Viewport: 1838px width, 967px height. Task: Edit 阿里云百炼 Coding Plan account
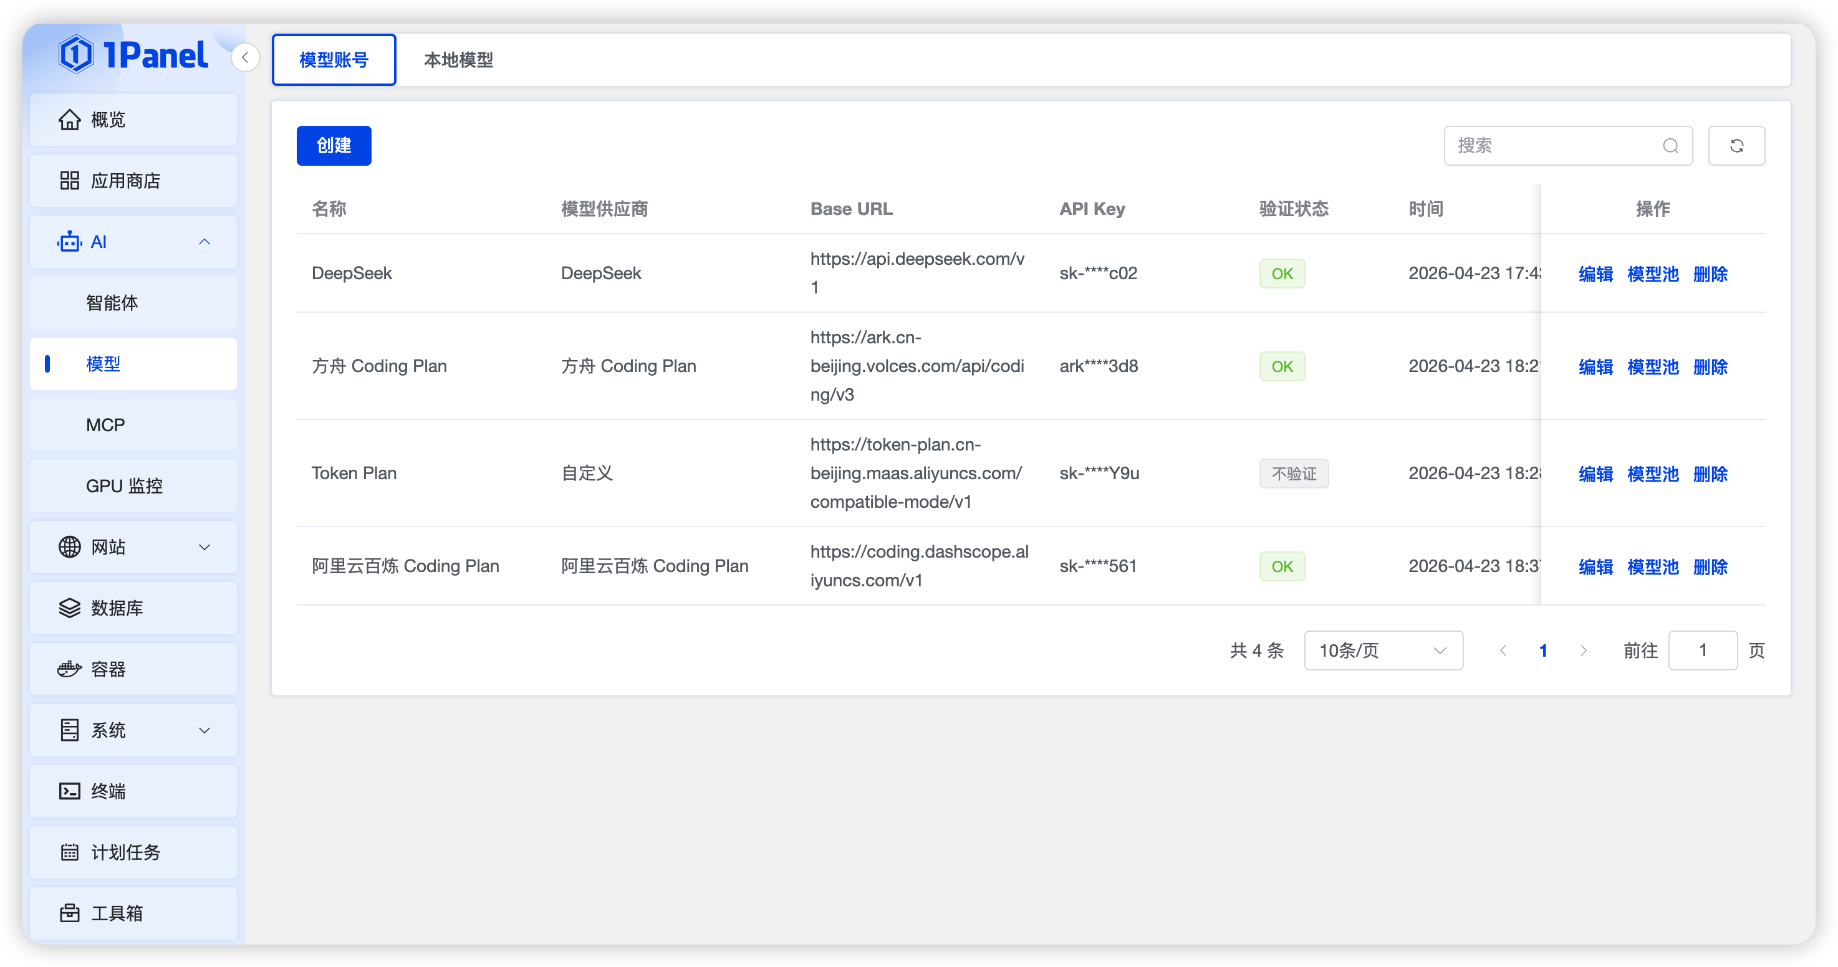[1596, 566]
